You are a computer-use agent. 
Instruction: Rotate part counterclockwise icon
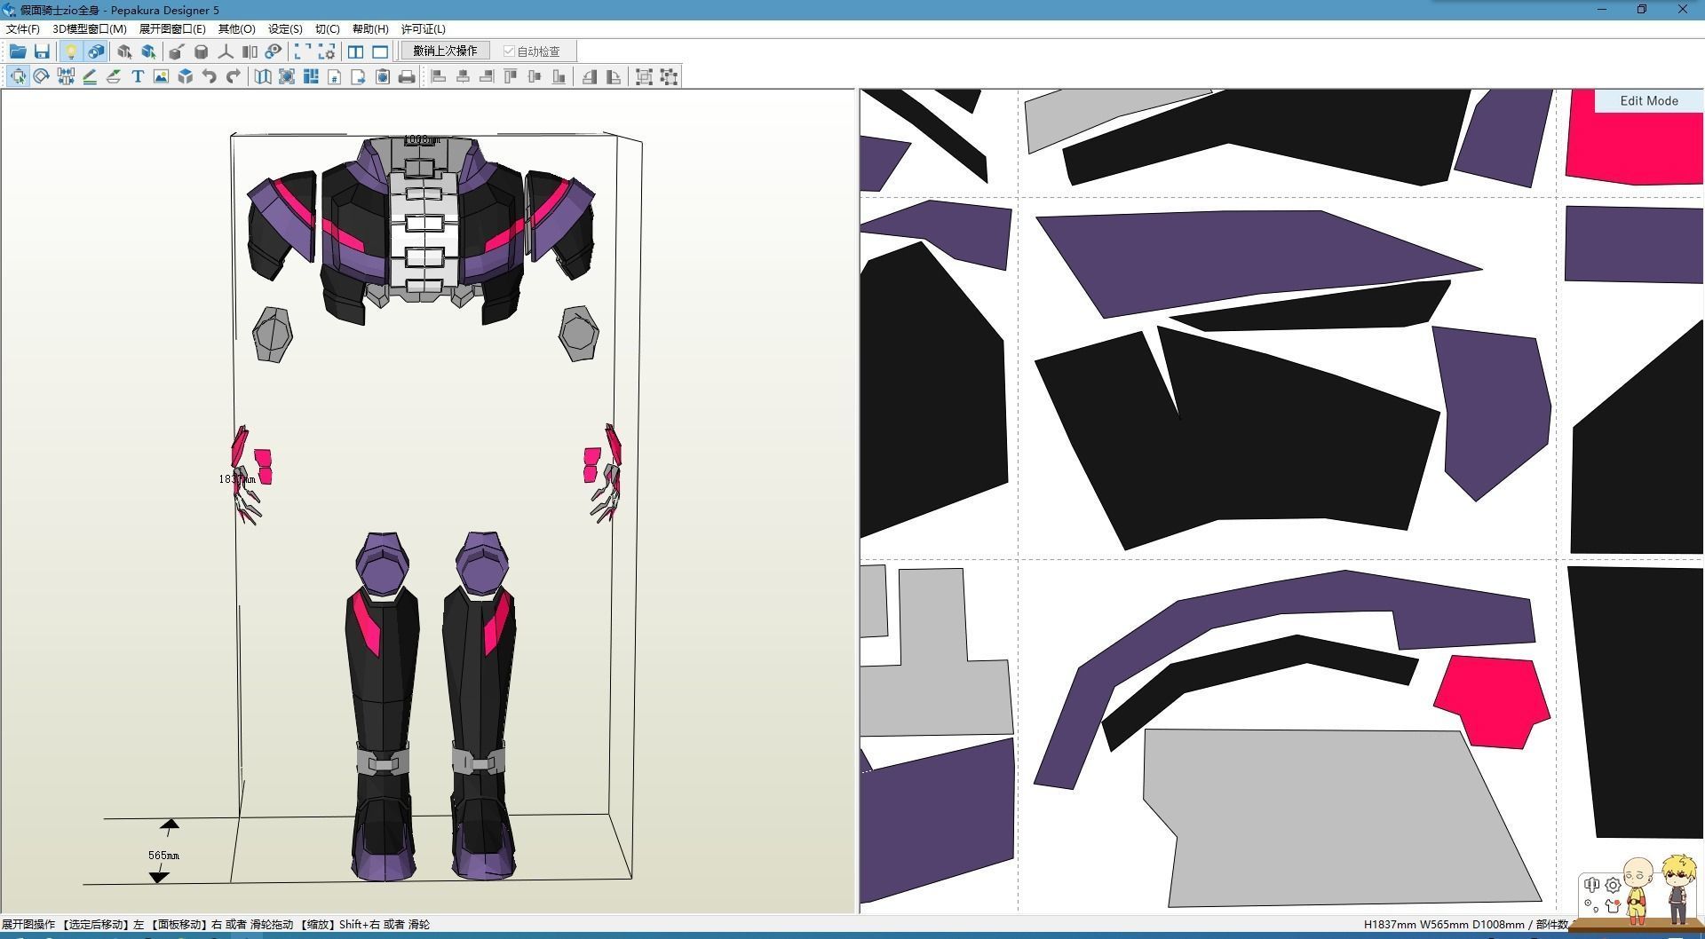point(589,76)
